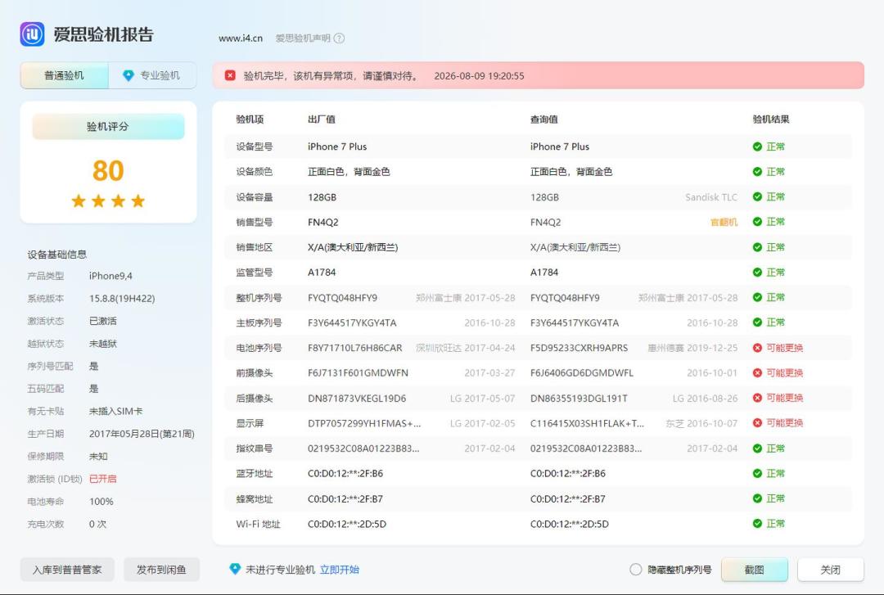Image resolution: width=884 pixels, height=595 pixels.
Task: Click the i4 Aisi logo icon
Action: pyautogui.click(x=32, y=34)
